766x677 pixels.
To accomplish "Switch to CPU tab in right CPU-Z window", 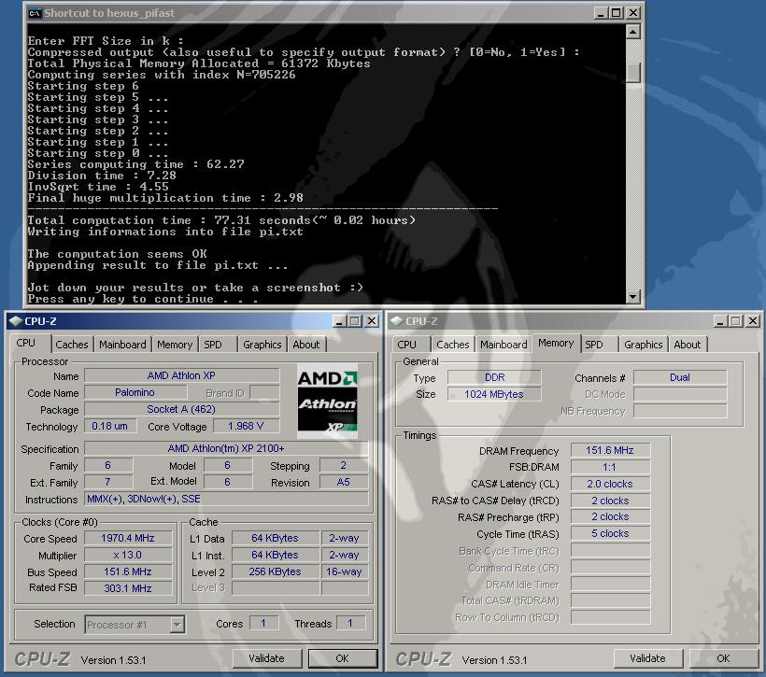I will click(407, 345).
